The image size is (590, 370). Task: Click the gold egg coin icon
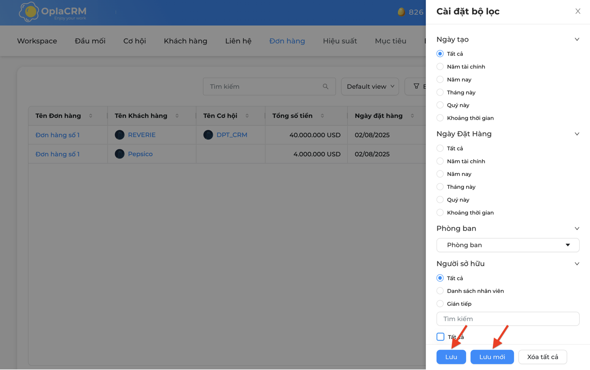(x=401, y=12)
